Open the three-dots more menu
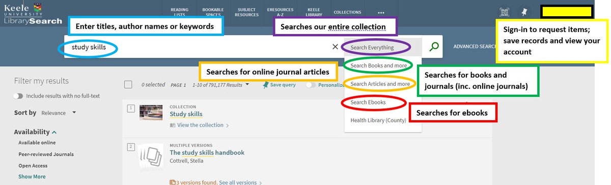The image size is (611, 185). pos(381,13)
